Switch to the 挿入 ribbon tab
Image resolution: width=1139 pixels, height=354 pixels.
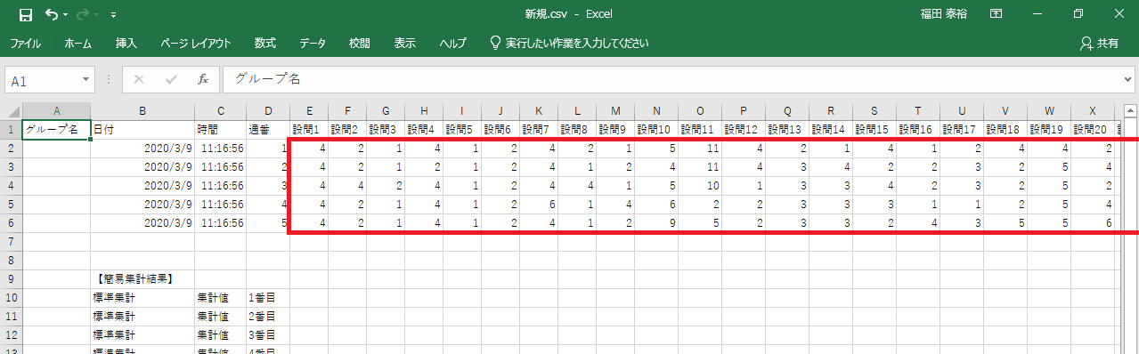(126, 43)
